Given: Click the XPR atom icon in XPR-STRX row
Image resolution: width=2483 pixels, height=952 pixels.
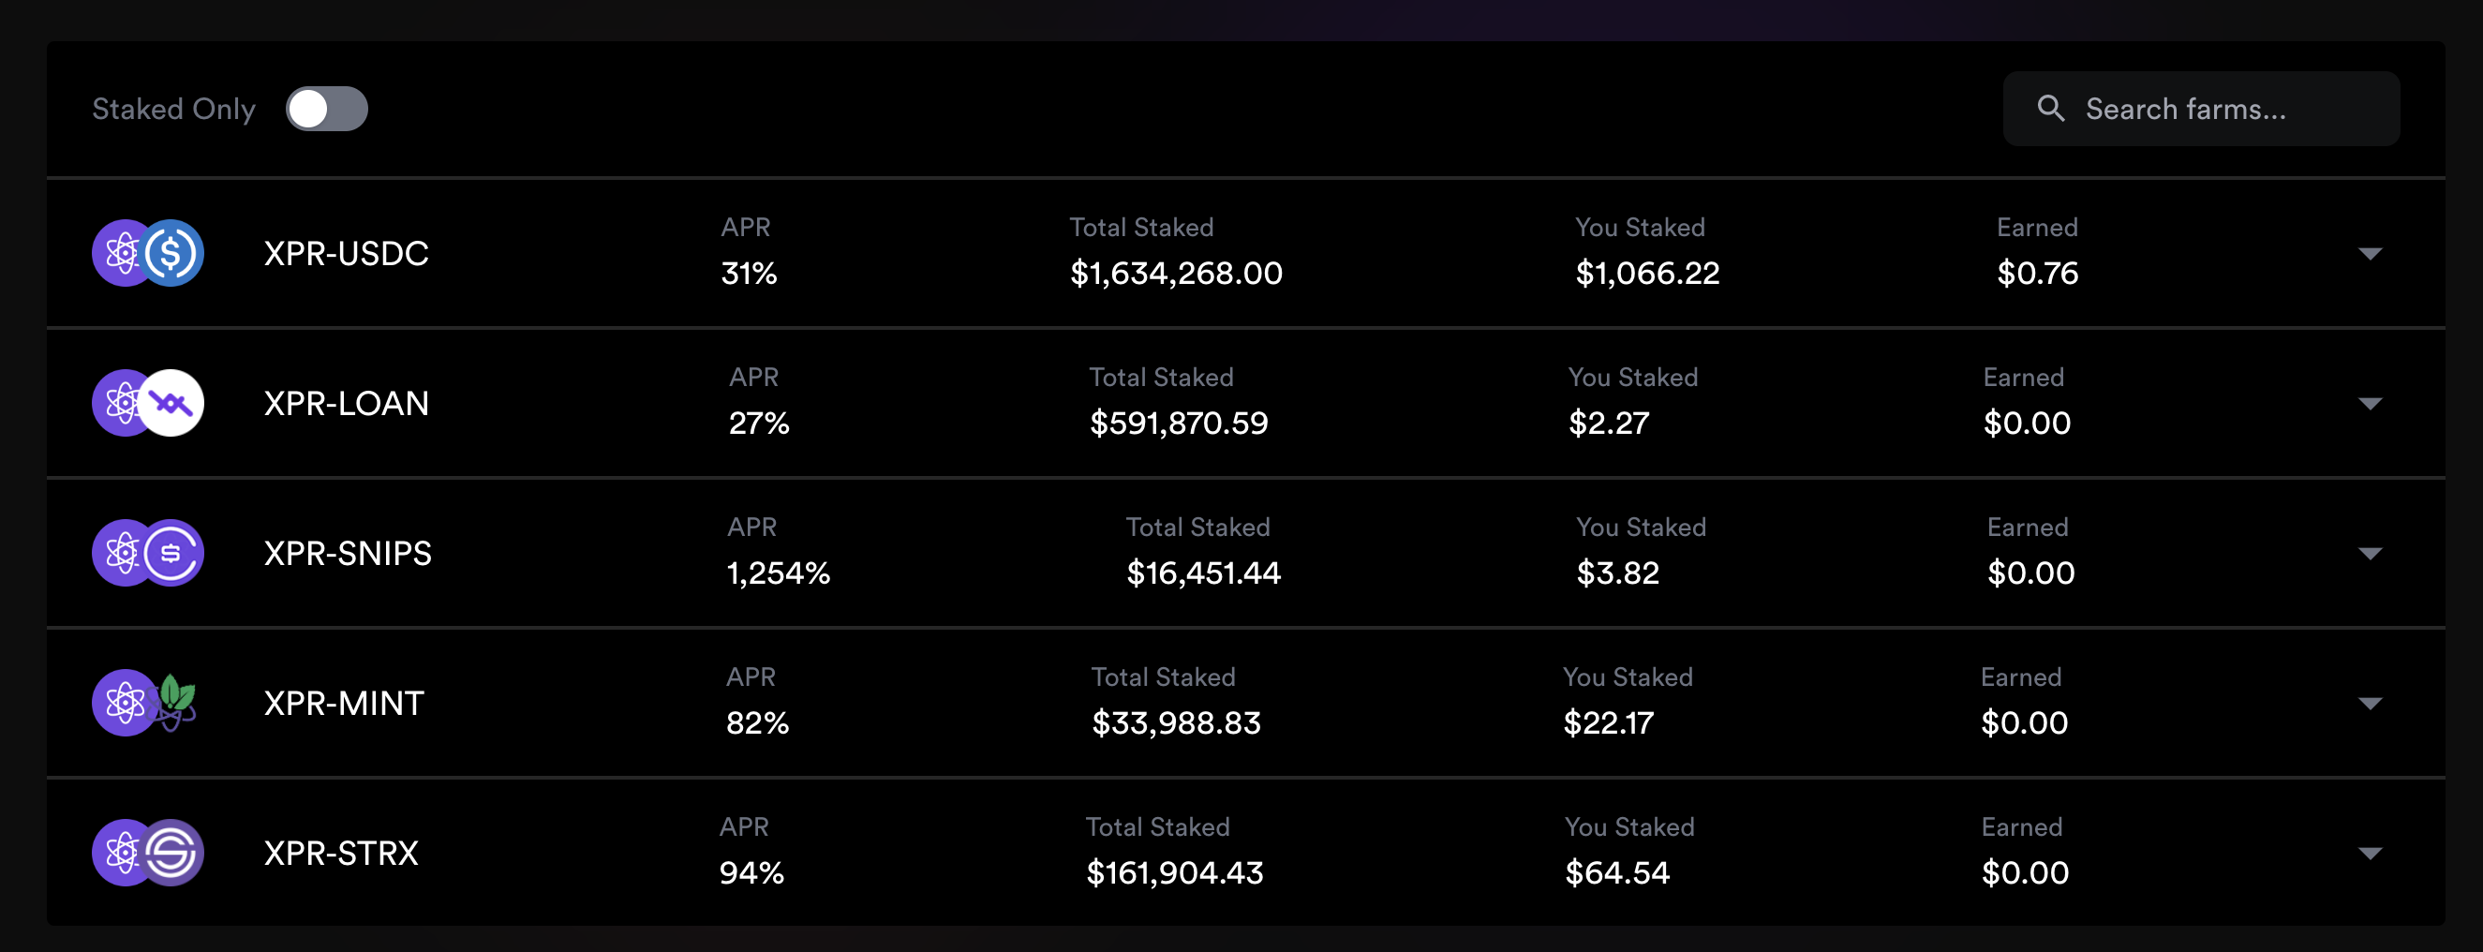Looking at the screenshot, I should (120, 853).
